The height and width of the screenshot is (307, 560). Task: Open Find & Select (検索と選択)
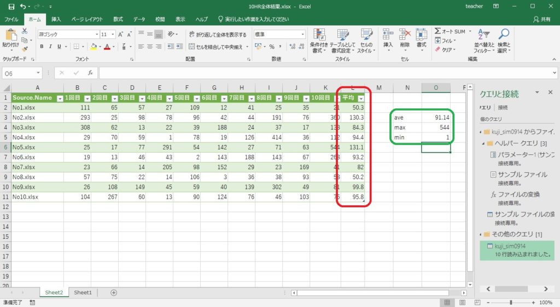click(x=504, y=40)
